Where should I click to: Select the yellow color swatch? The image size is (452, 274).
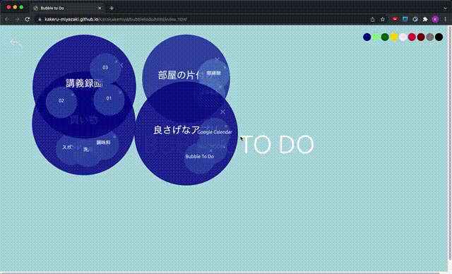(394, 37)
